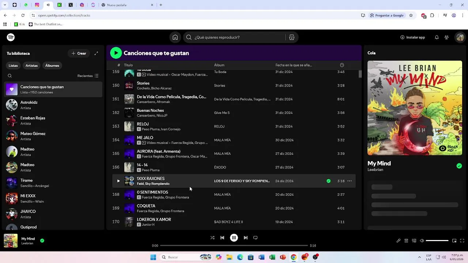This screenshot has width=468, height=263.
Task: Filter the library by Álbumes
Action: pyautogui.click(x=52, y=66)
